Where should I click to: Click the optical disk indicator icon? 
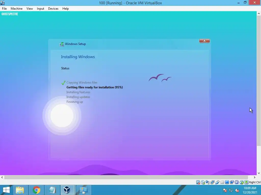[x=203, y=182]
